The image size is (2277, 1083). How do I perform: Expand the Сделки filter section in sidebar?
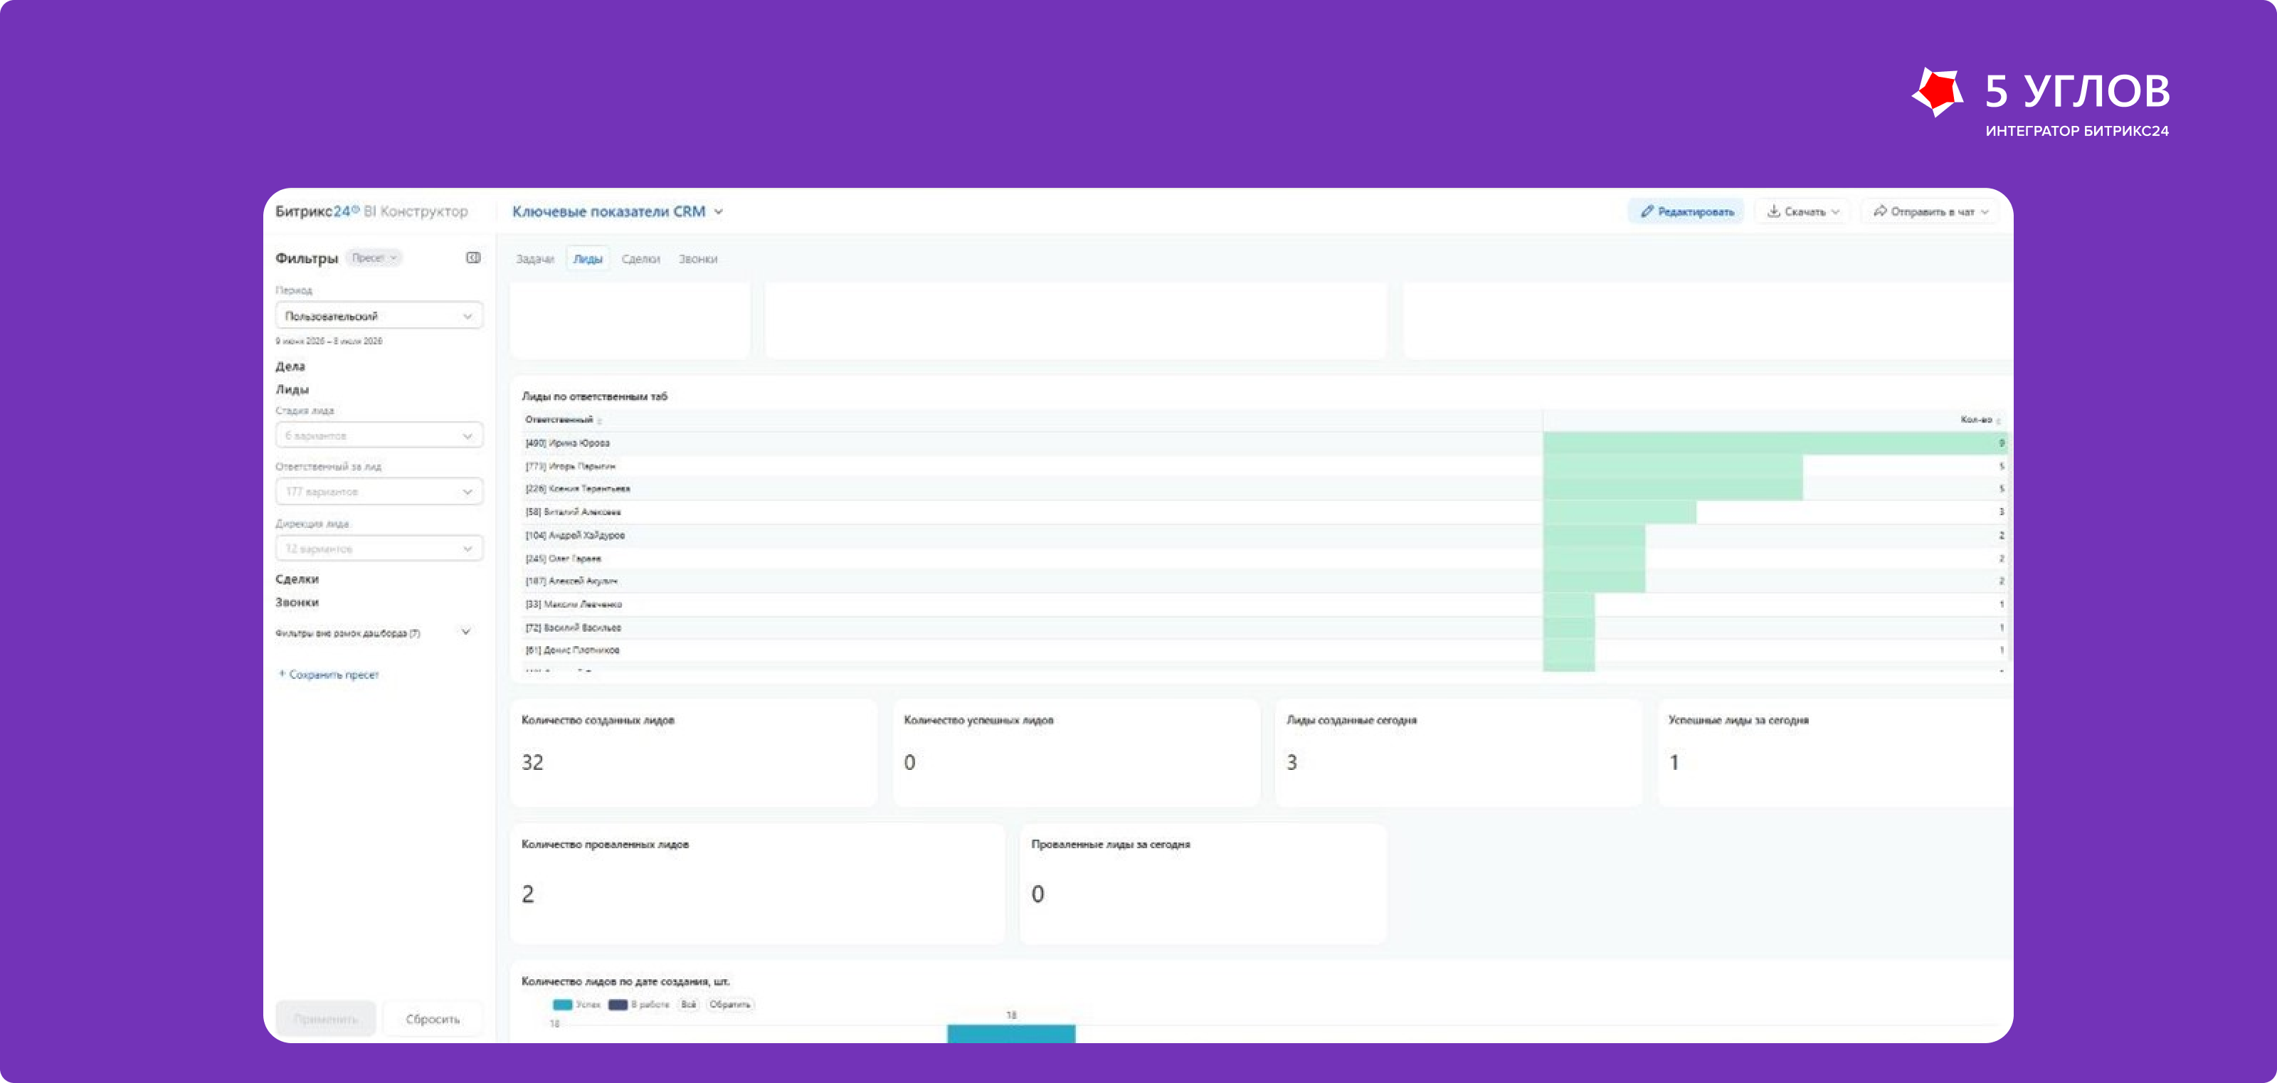pos(297,579)
